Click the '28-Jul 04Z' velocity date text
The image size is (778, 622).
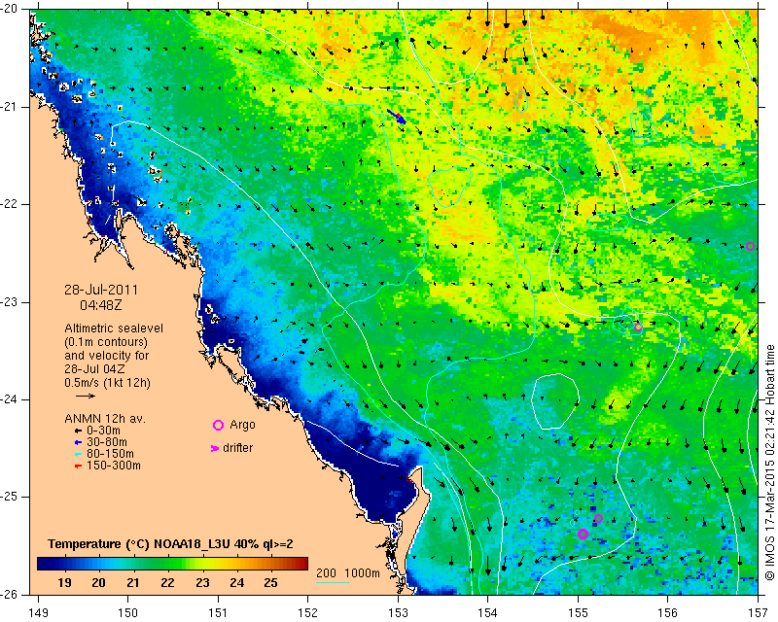(x=94, y=369)
